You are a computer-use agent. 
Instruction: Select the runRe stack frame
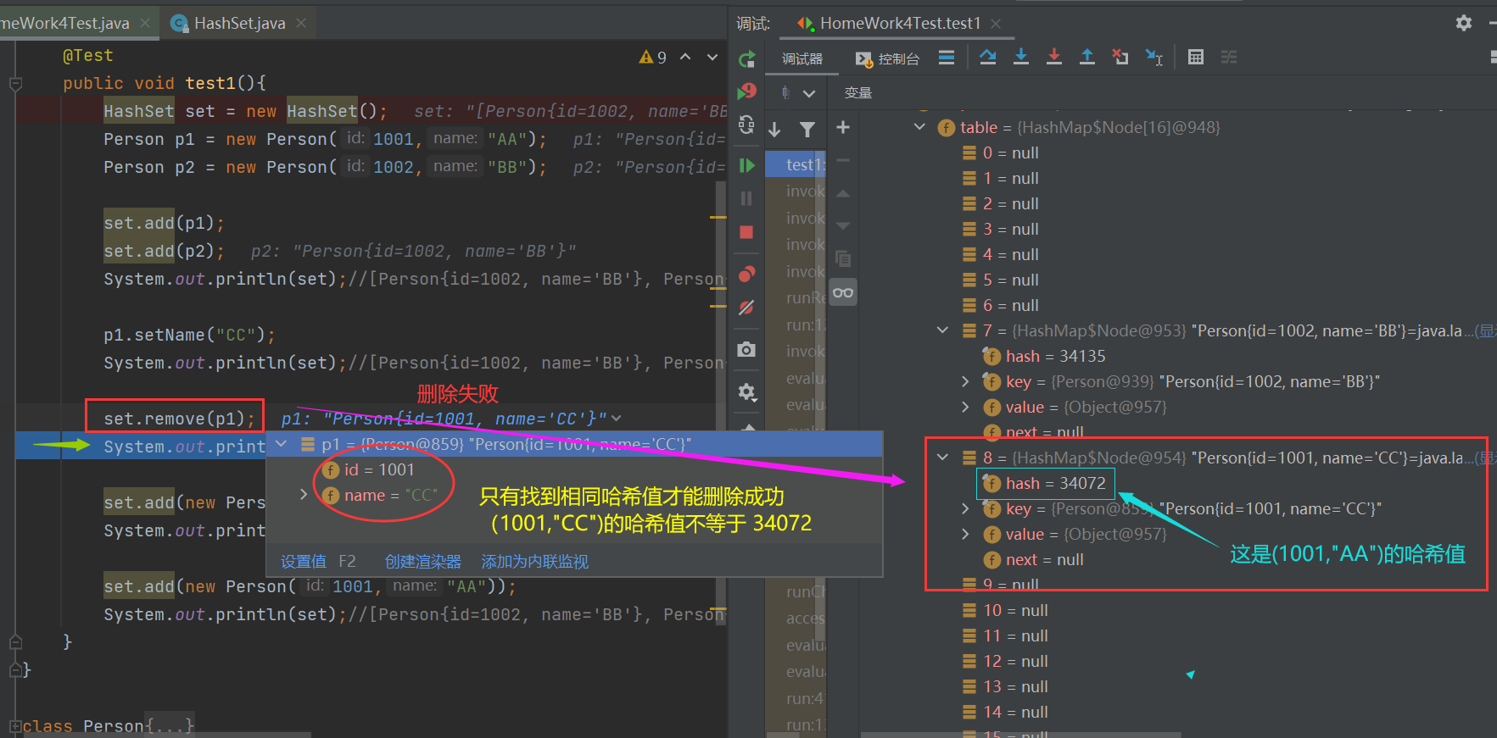(796, 297)
